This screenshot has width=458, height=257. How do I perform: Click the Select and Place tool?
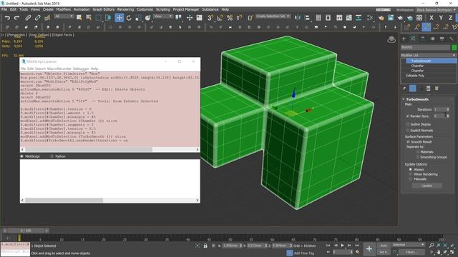(x=148, y=18)
